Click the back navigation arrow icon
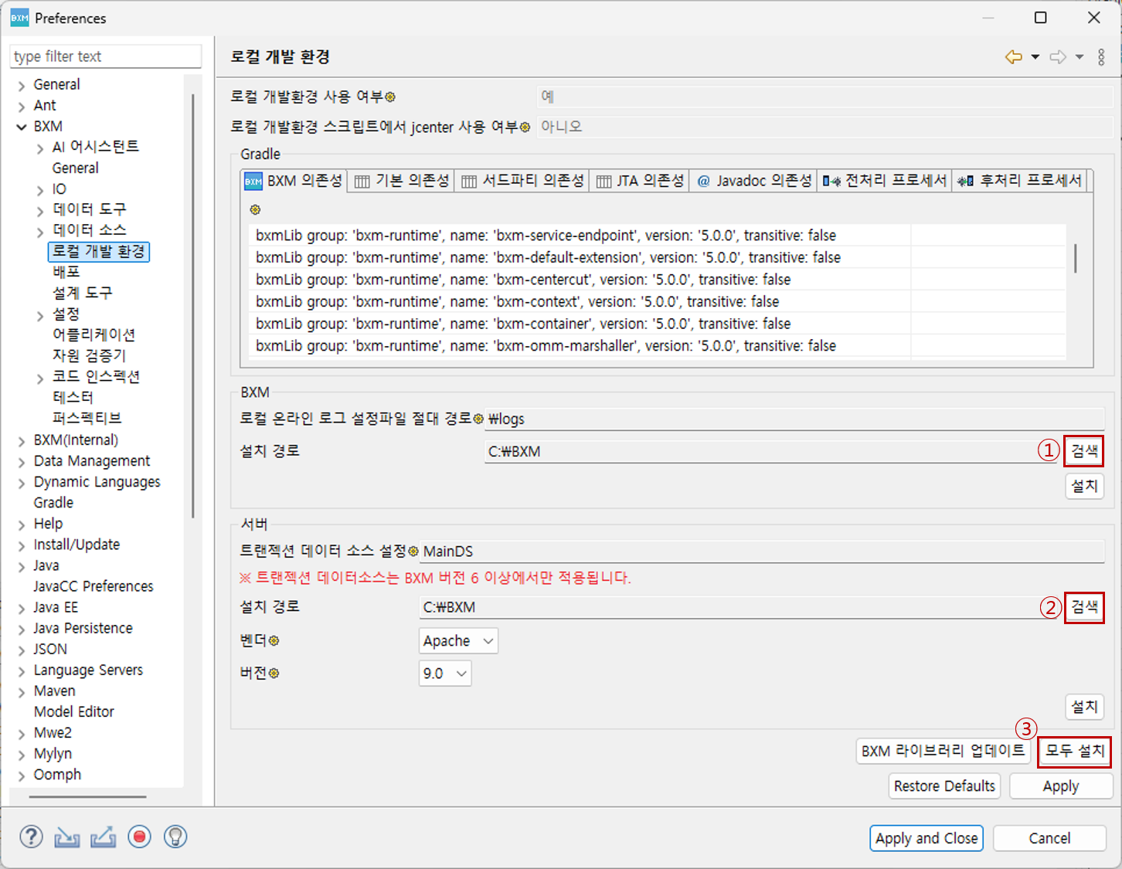The width and height of the screenshot is (1122, 869). click(1013, 57)
